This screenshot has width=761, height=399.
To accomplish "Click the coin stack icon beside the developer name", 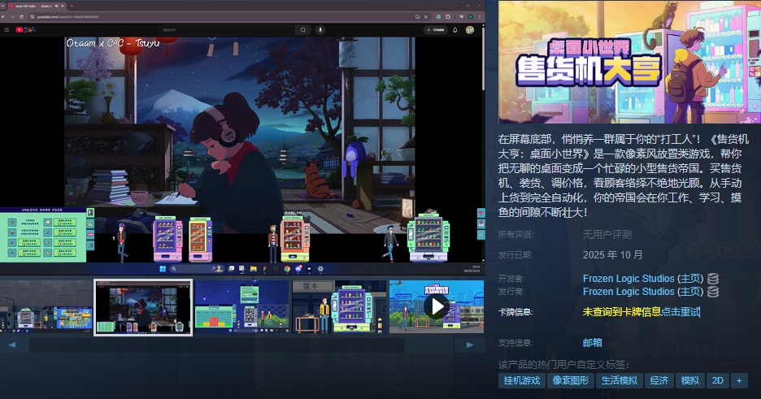I will (x=713, y=279).
